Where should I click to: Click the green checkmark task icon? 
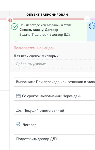(x=14, y=27)
